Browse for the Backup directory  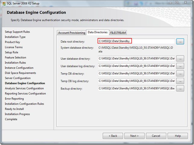[180, 88]
